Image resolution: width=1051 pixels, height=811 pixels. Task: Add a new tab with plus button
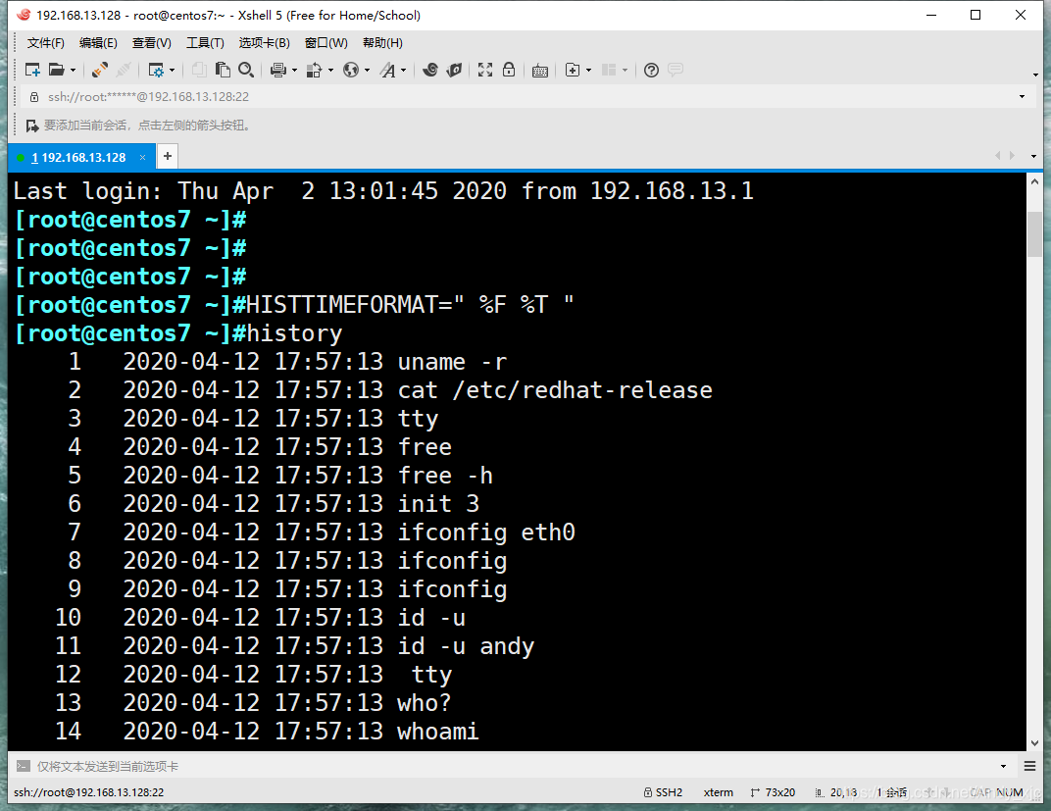168,156
